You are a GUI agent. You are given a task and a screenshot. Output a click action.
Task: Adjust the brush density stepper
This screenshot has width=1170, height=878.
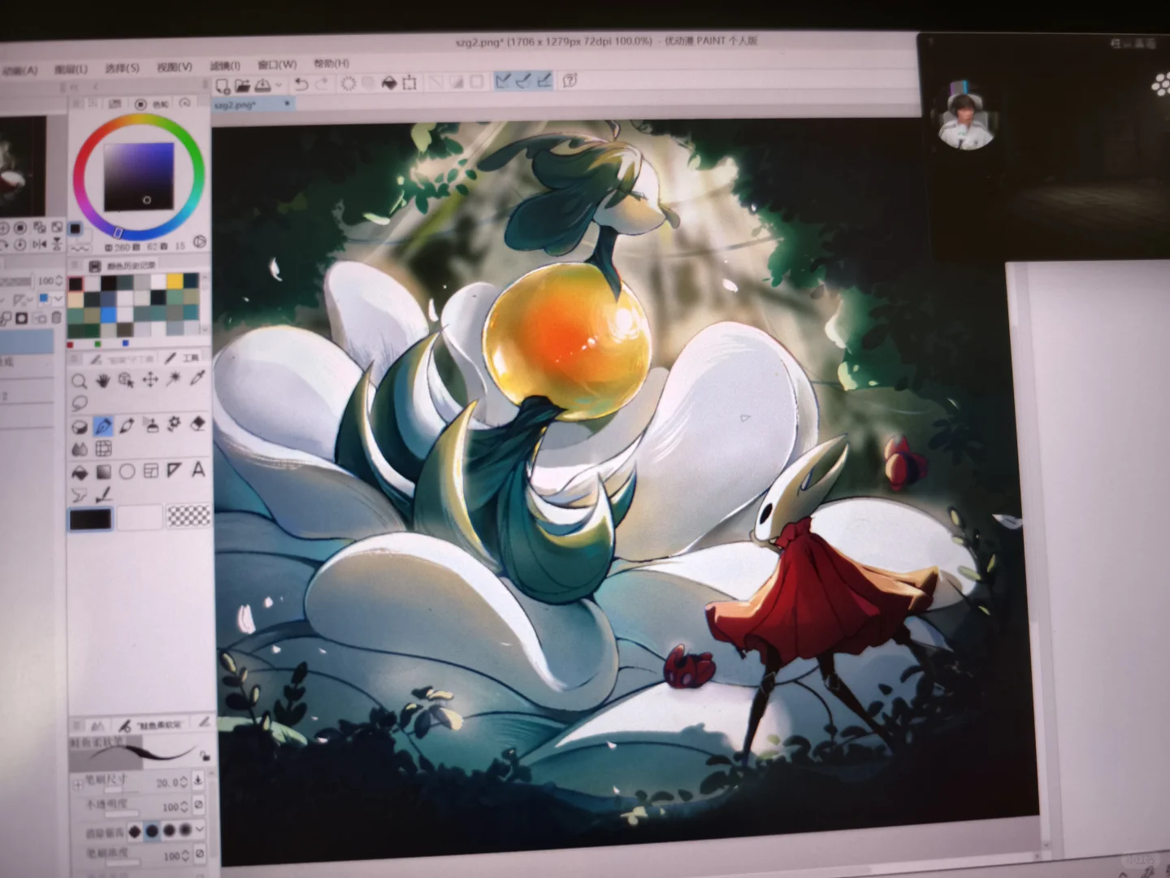click(184, 855)
